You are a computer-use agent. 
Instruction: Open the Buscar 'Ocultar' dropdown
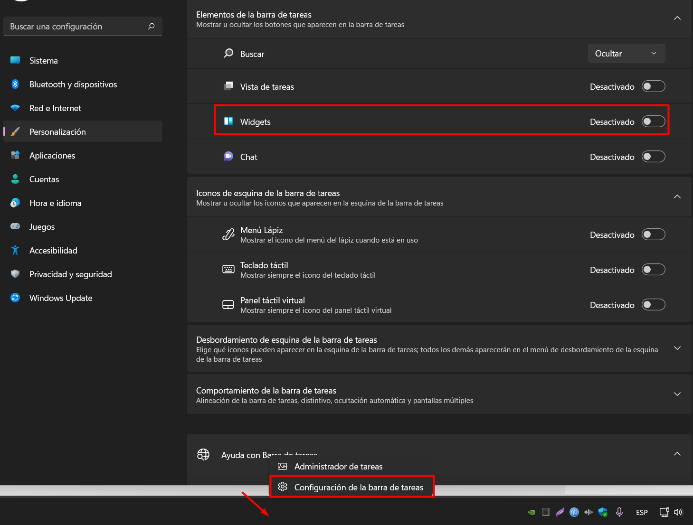coord(626,54)
